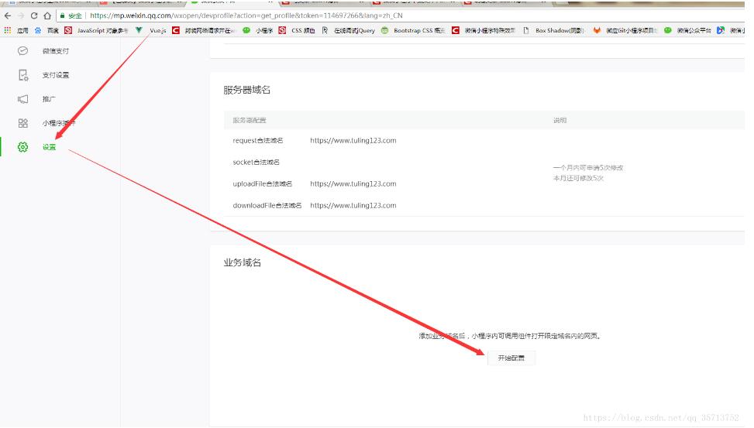Open the 小程序 bookmark

click(258, 30)
